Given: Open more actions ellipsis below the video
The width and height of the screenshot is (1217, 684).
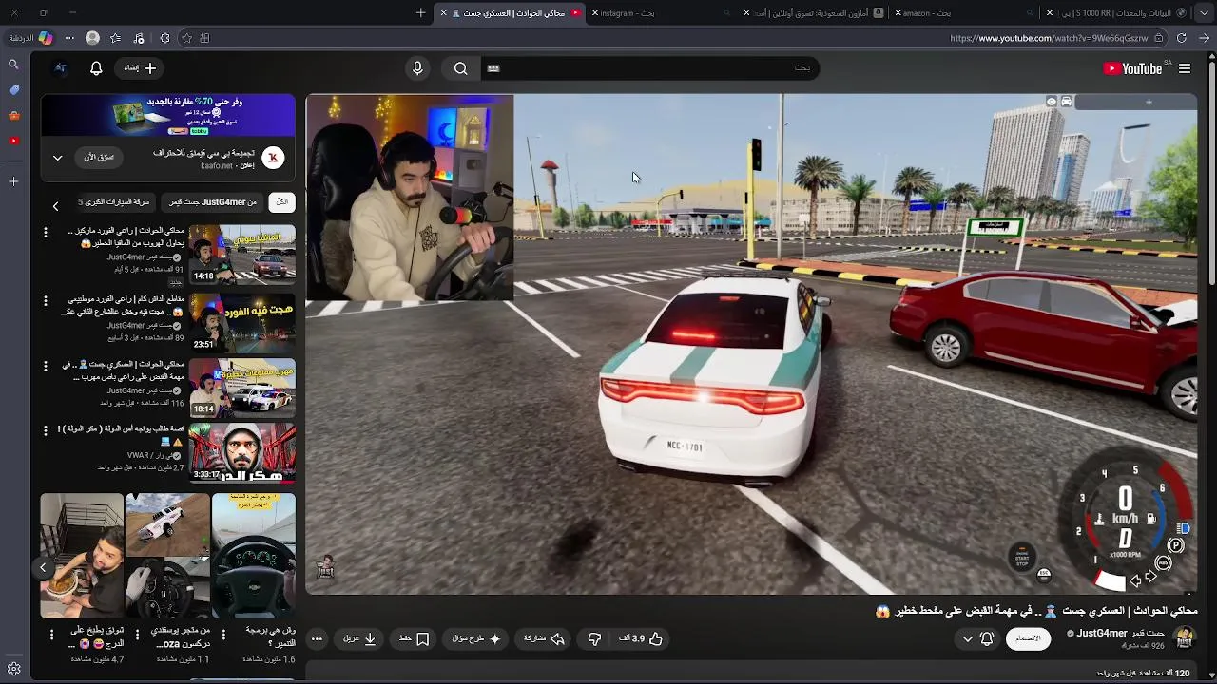Looking at the screenshot, I should [318, 639].
